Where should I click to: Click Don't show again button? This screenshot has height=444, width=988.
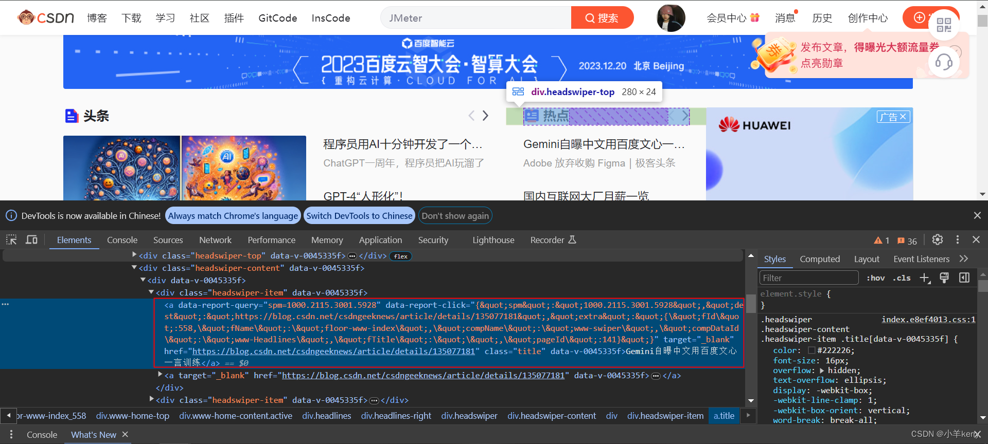pyautogui.click(x=455, y=216)
